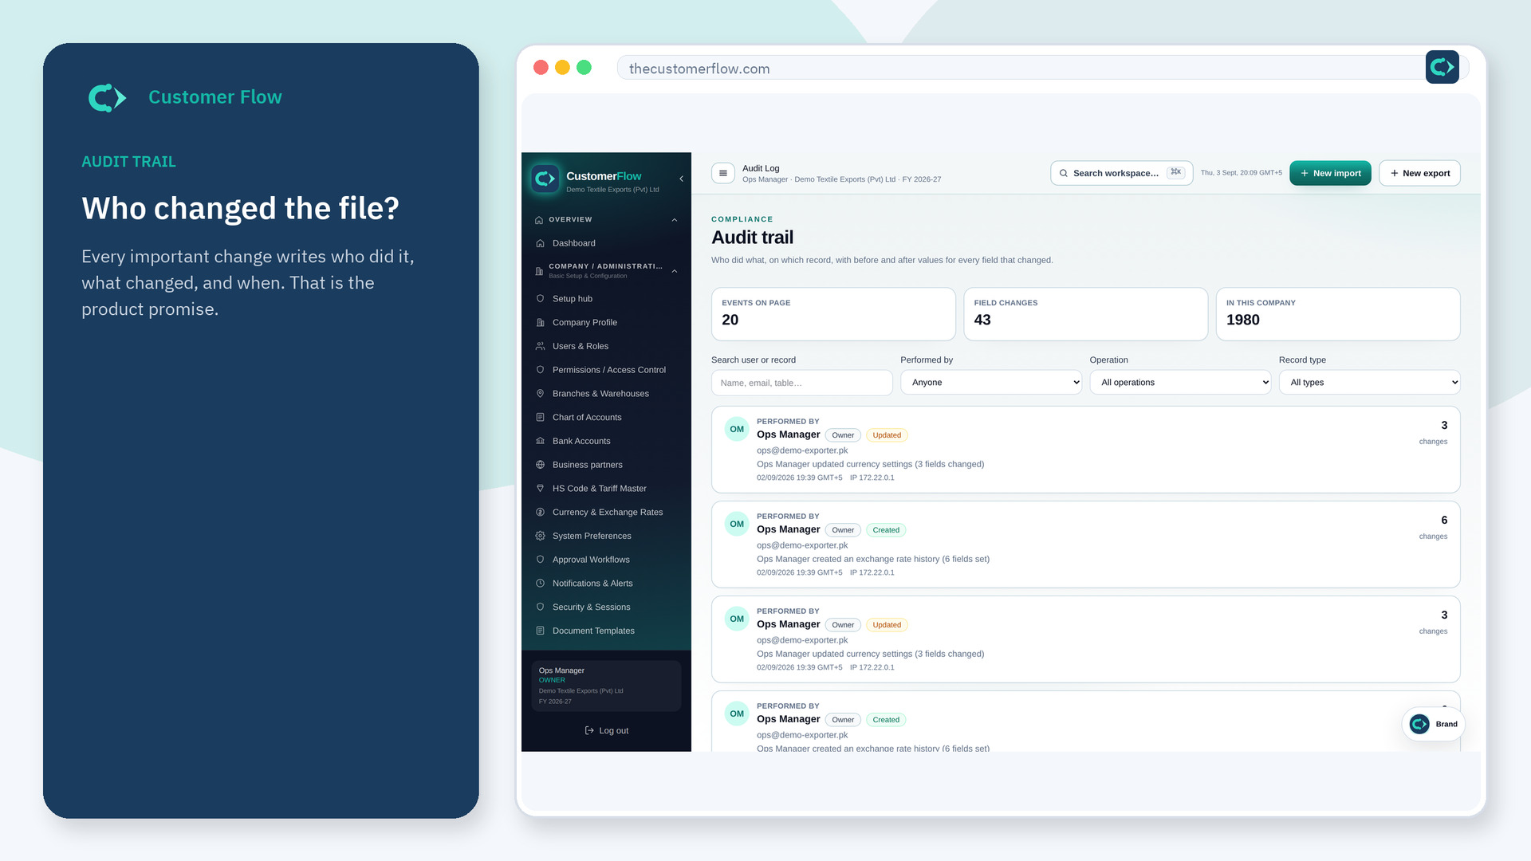Collapse the OVERVIEW sidebar section
The height and width of the screenshot is (861, 1531).
tap(674, 220)
